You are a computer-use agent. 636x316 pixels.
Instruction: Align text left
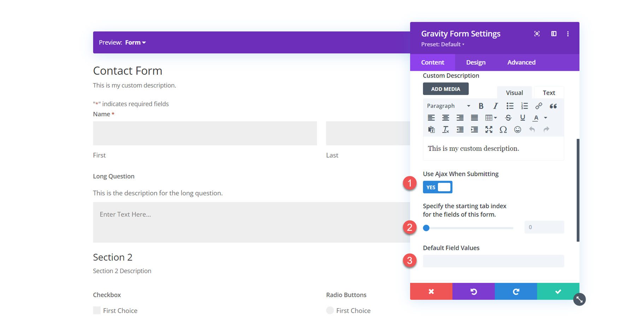(431, 118)
